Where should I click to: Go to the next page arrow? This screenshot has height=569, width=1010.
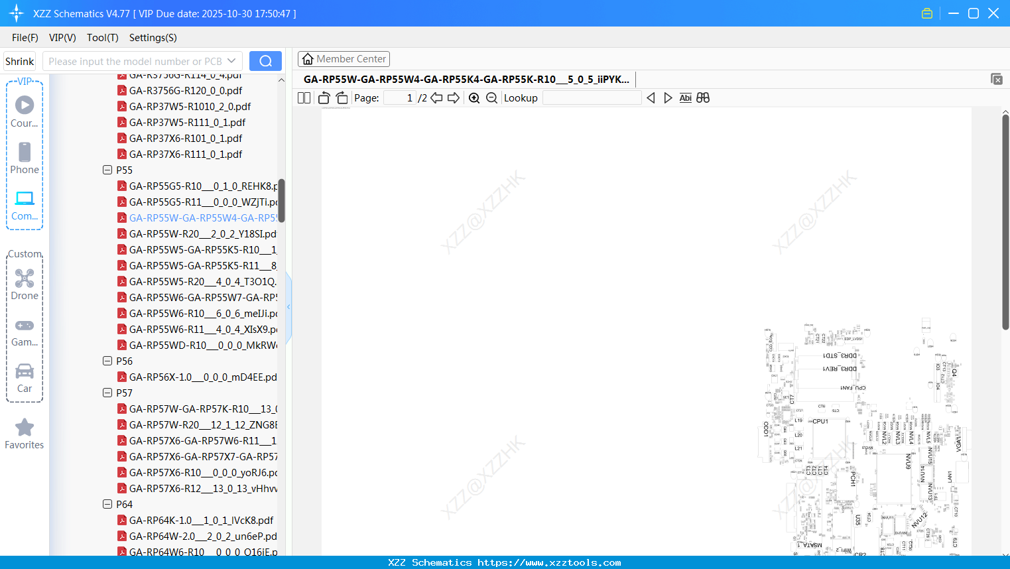[x=454, y=98]
